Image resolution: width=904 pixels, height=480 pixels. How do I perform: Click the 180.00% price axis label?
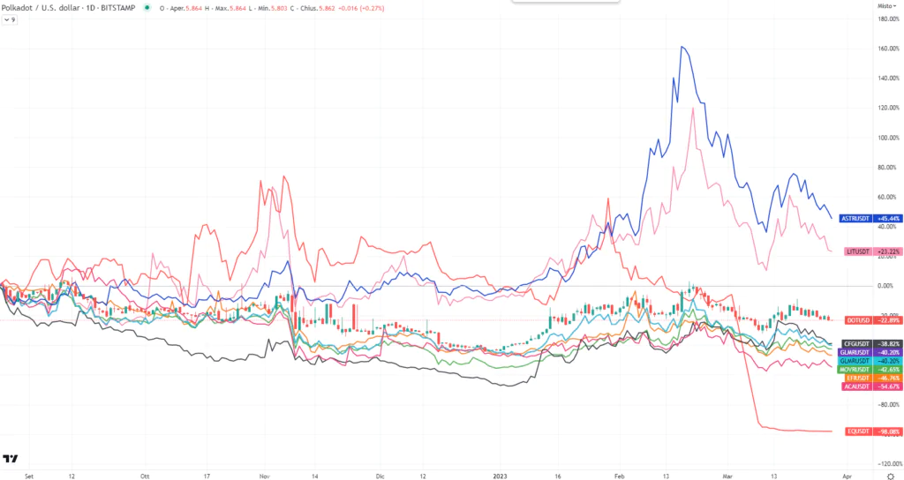(x=888, y=19)
